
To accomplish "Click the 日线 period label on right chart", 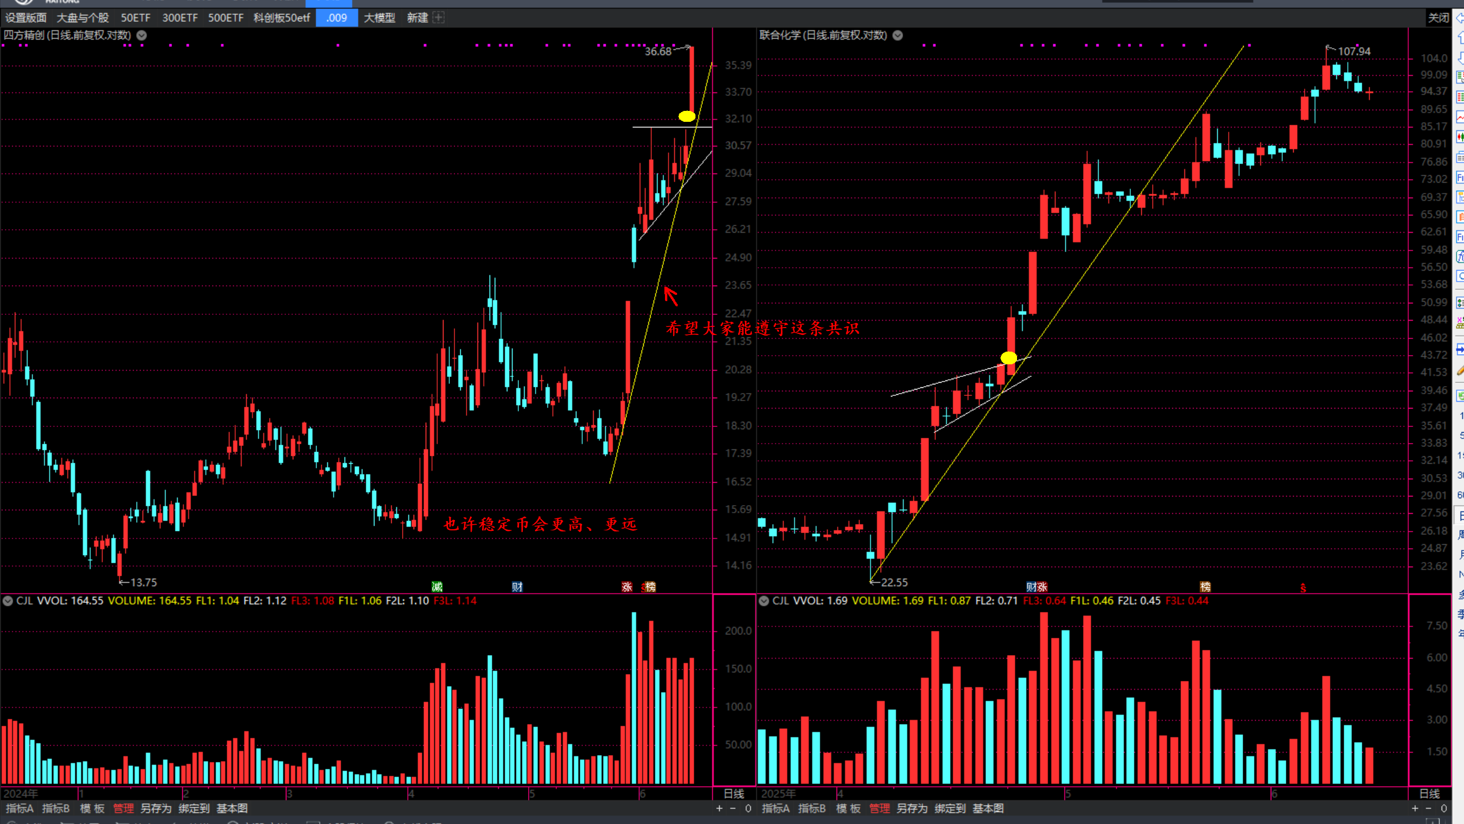I will [1430, 794].
